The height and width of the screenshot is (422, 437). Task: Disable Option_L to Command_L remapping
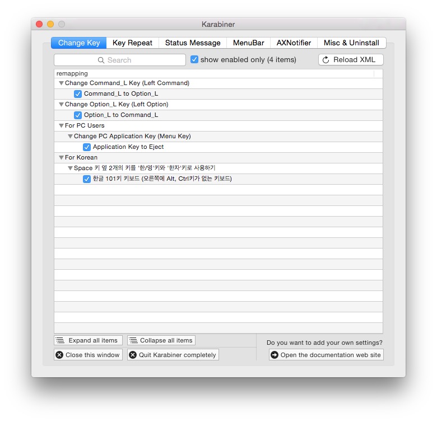click(x=78, y=115)
